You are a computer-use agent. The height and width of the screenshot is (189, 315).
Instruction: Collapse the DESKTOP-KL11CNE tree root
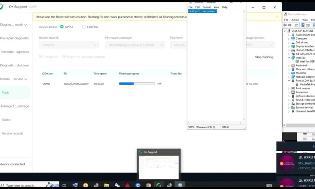click(285, 31)
